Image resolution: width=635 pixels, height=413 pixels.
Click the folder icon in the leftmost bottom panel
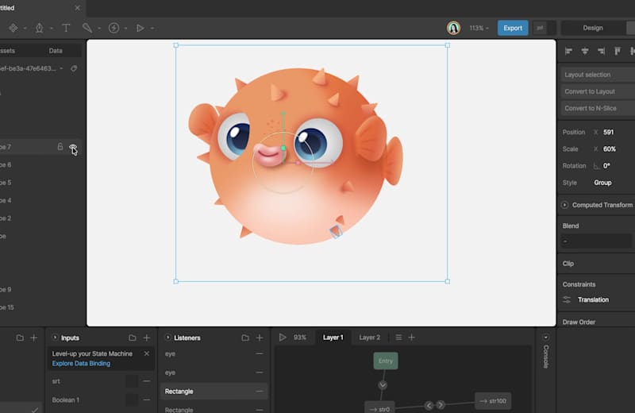19,338
